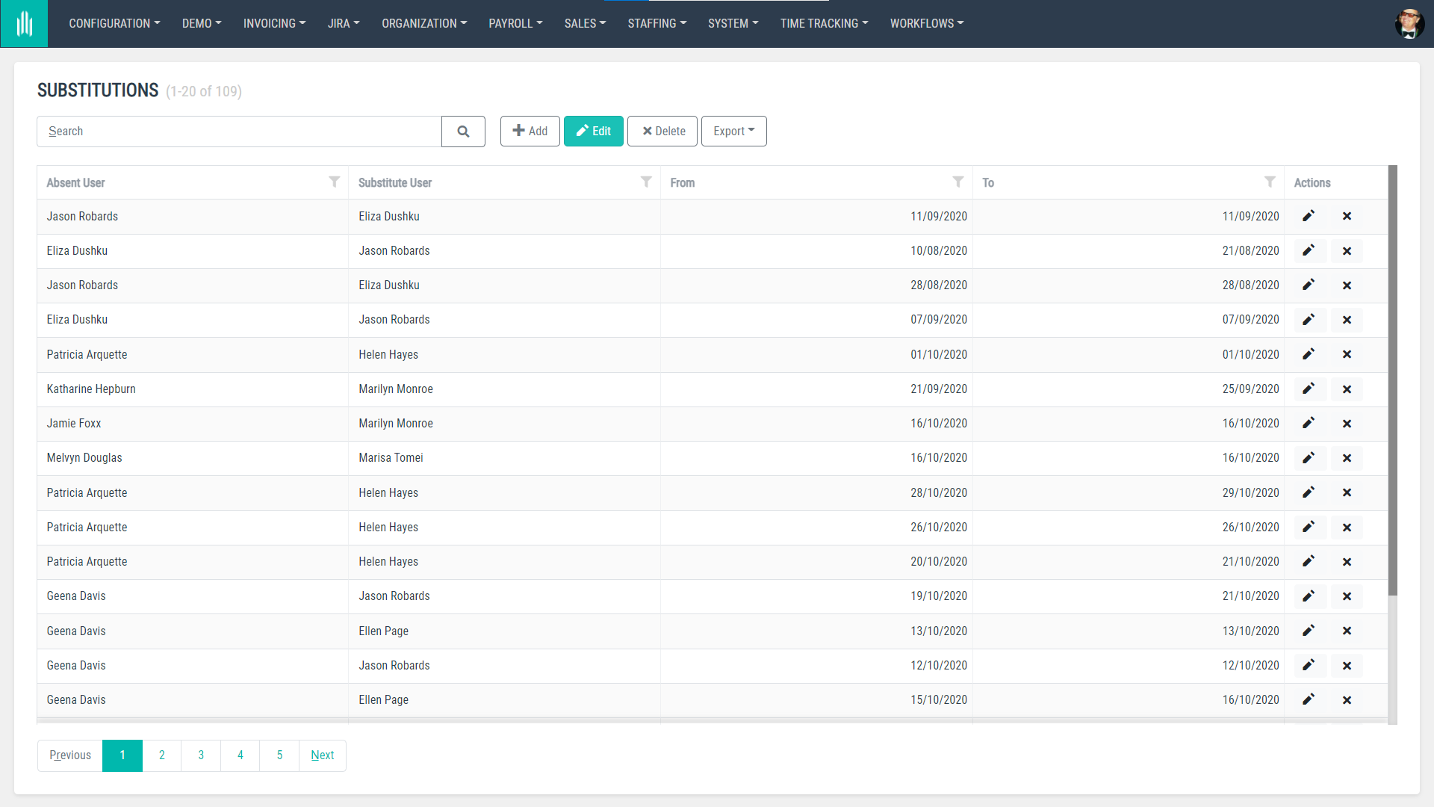Go to the Next page link
The image size is (1434, 807).
(x=322, y=755)
